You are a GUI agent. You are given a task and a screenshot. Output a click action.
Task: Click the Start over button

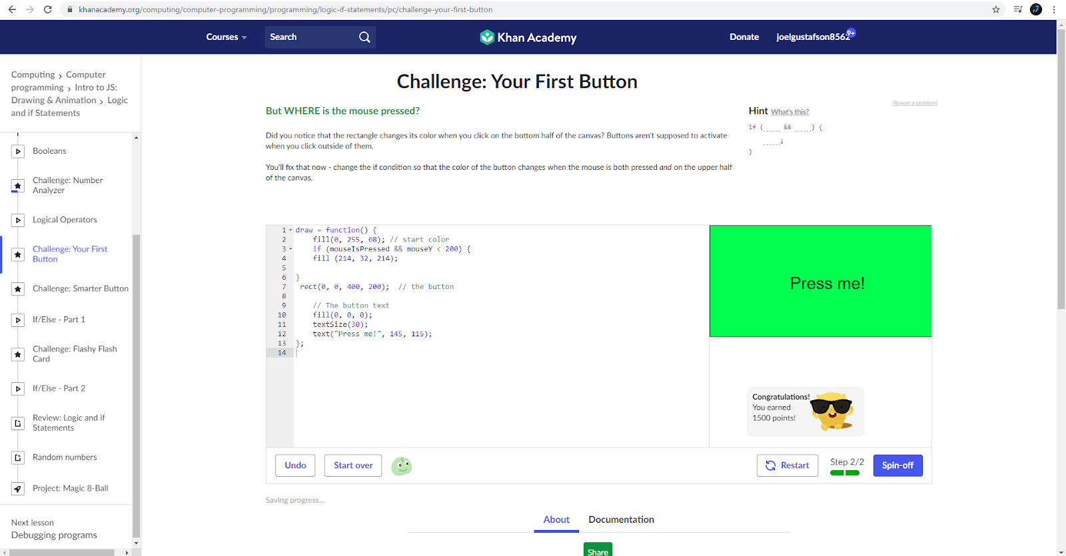click(x=353, y=465)
